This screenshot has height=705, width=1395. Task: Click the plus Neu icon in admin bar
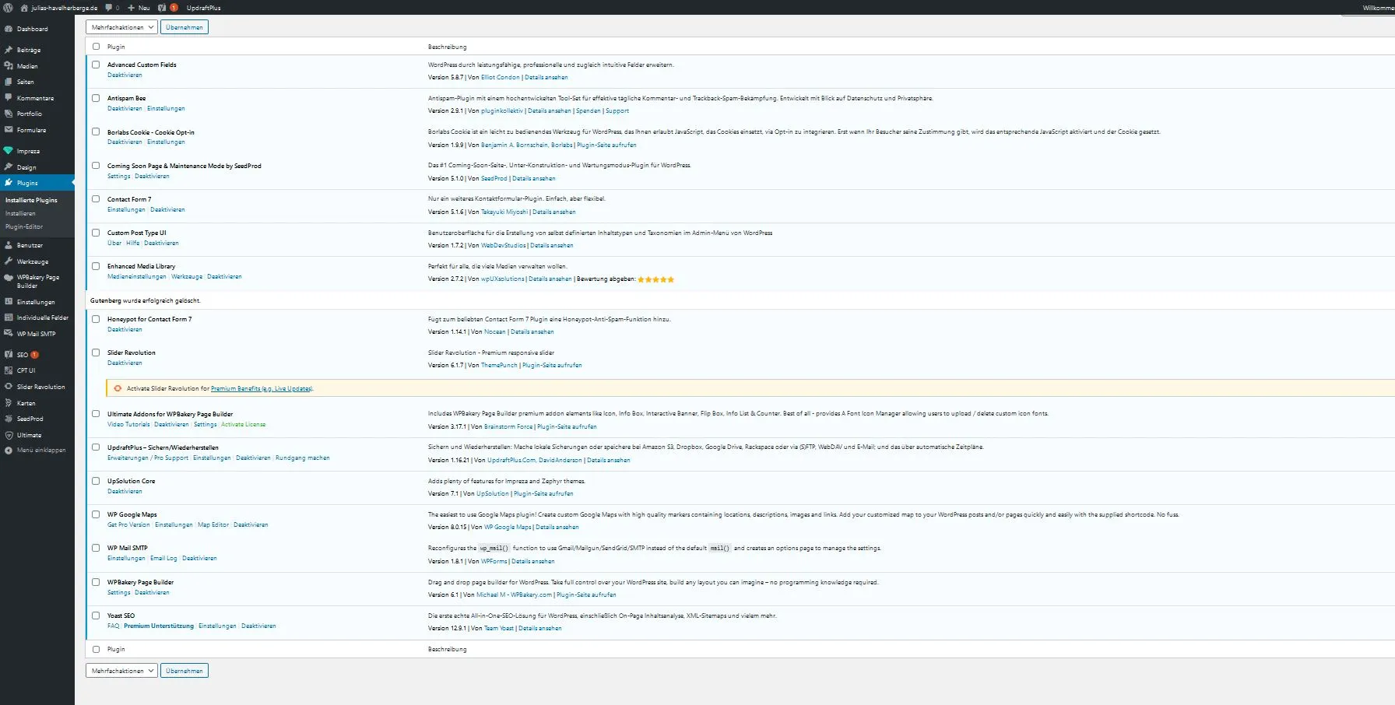click(x=131, y=7)
